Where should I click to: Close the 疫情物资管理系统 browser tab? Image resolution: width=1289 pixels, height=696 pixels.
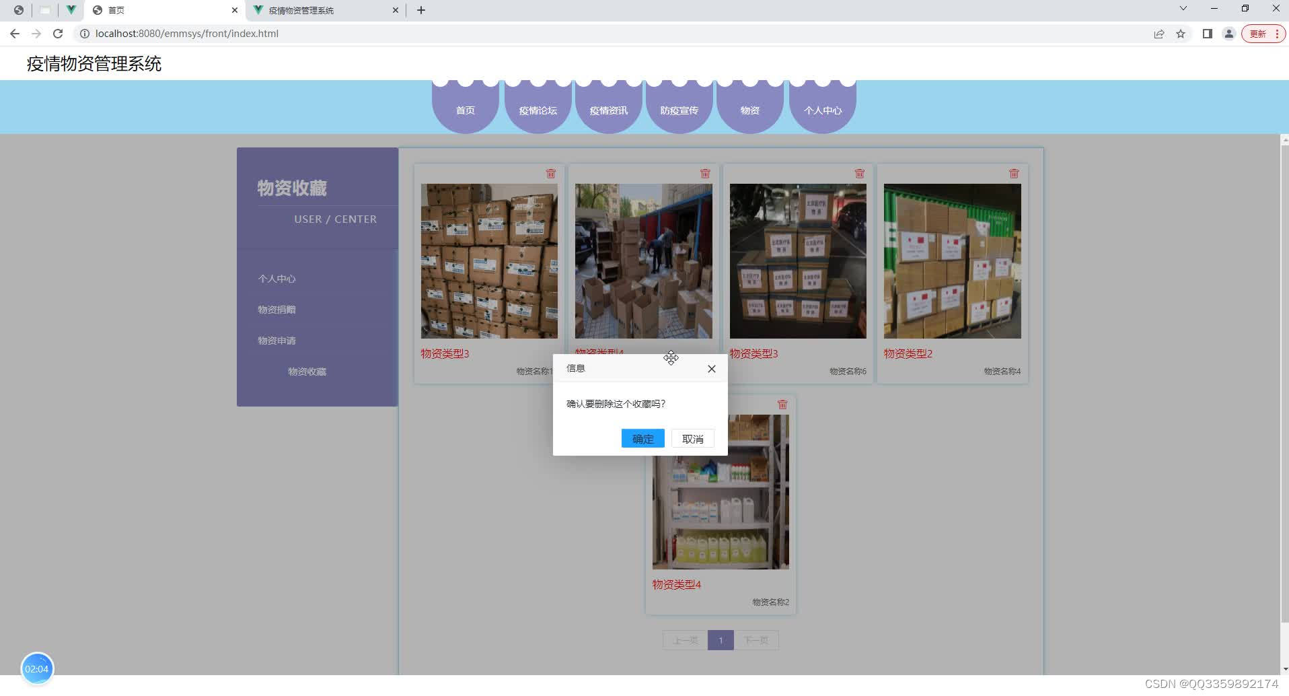click(x=396, y=10)
